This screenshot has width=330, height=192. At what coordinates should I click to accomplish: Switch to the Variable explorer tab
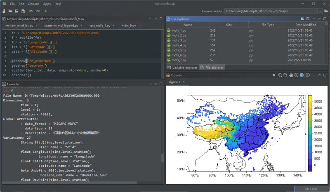coord(182,67)
